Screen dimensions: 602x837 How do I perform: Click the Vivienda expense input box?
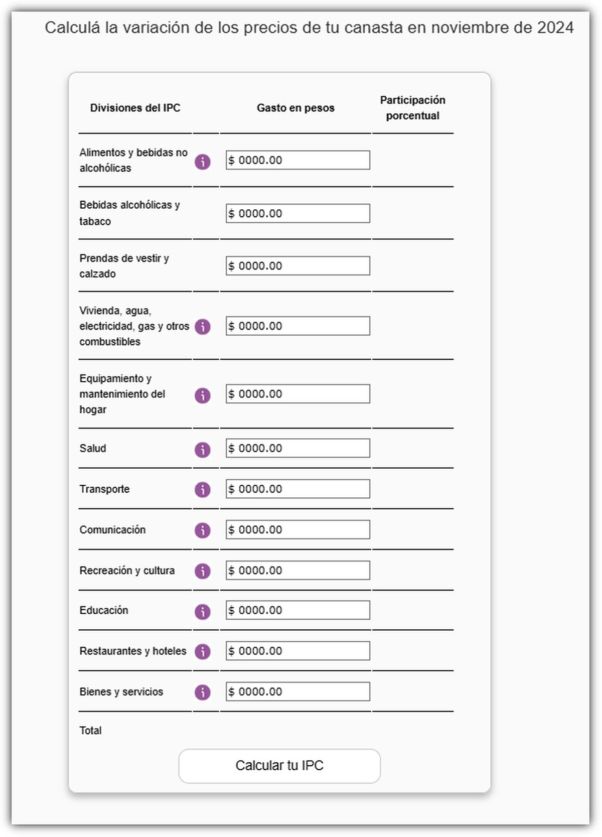click(x=298, y=326)
